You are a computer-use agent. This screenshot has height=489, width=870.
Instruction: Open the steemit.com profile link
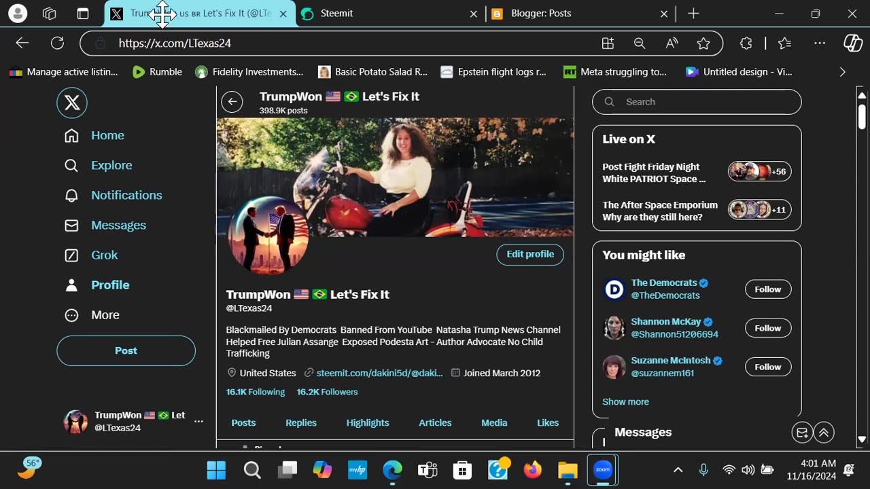[x=379, y=373]
